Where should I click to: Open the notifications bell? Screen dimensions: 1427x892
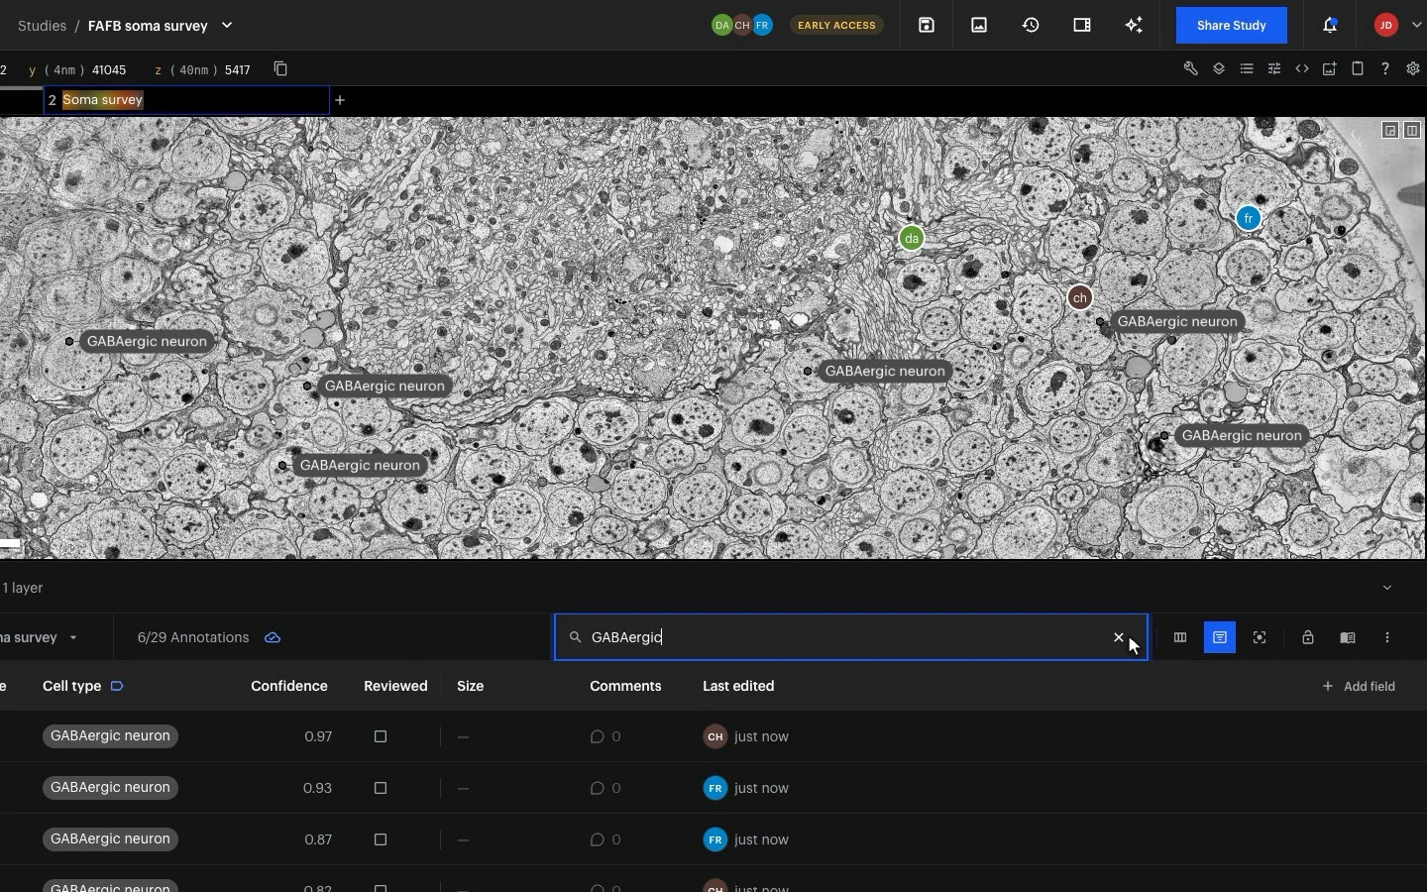(x=1331, y=26)
